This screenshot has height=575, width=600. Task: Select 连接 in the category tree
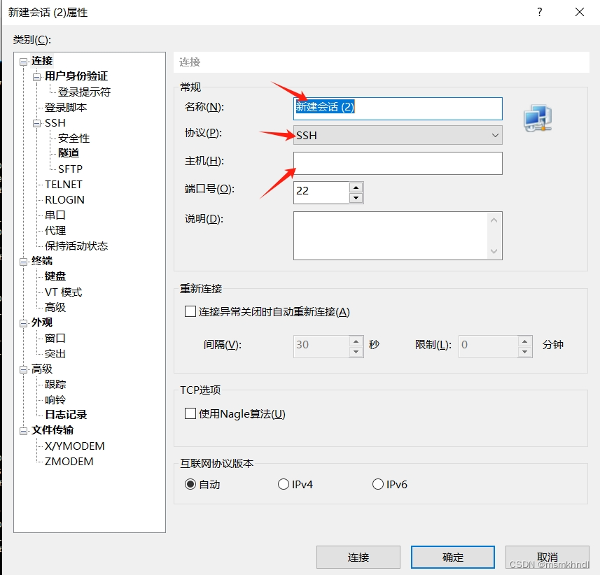42,61
